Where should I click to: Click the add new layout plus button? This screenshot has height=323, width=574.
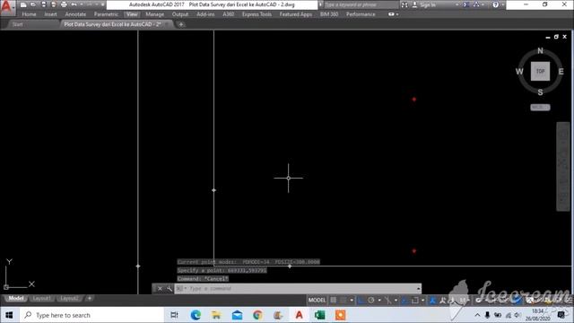[x=90, y=299]
